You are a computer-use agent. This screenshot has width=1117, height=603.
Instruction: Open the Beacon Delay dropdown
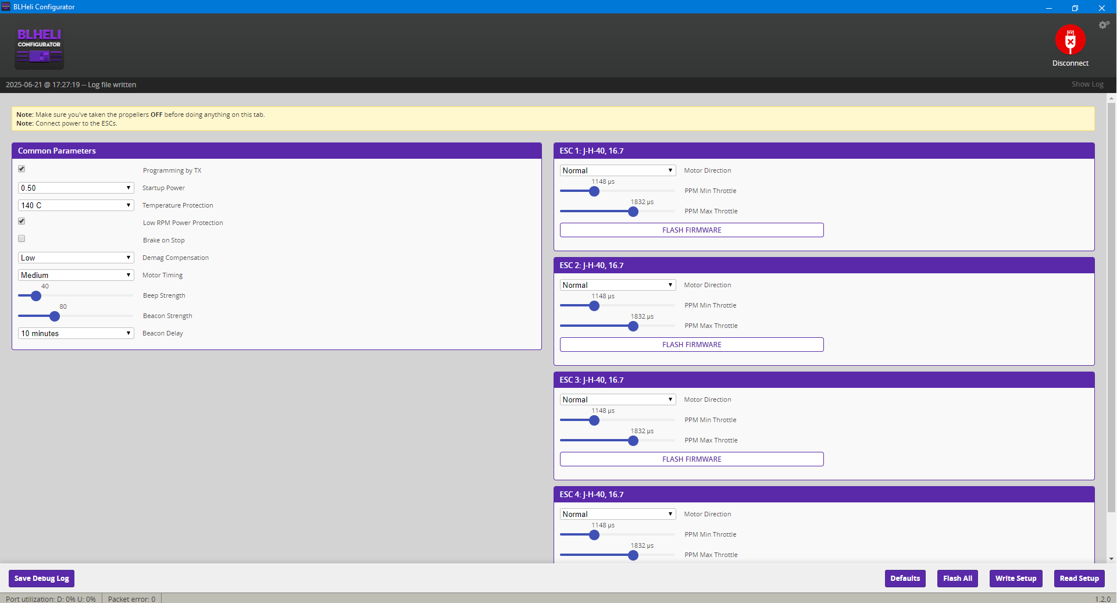[x=76, y=333]
